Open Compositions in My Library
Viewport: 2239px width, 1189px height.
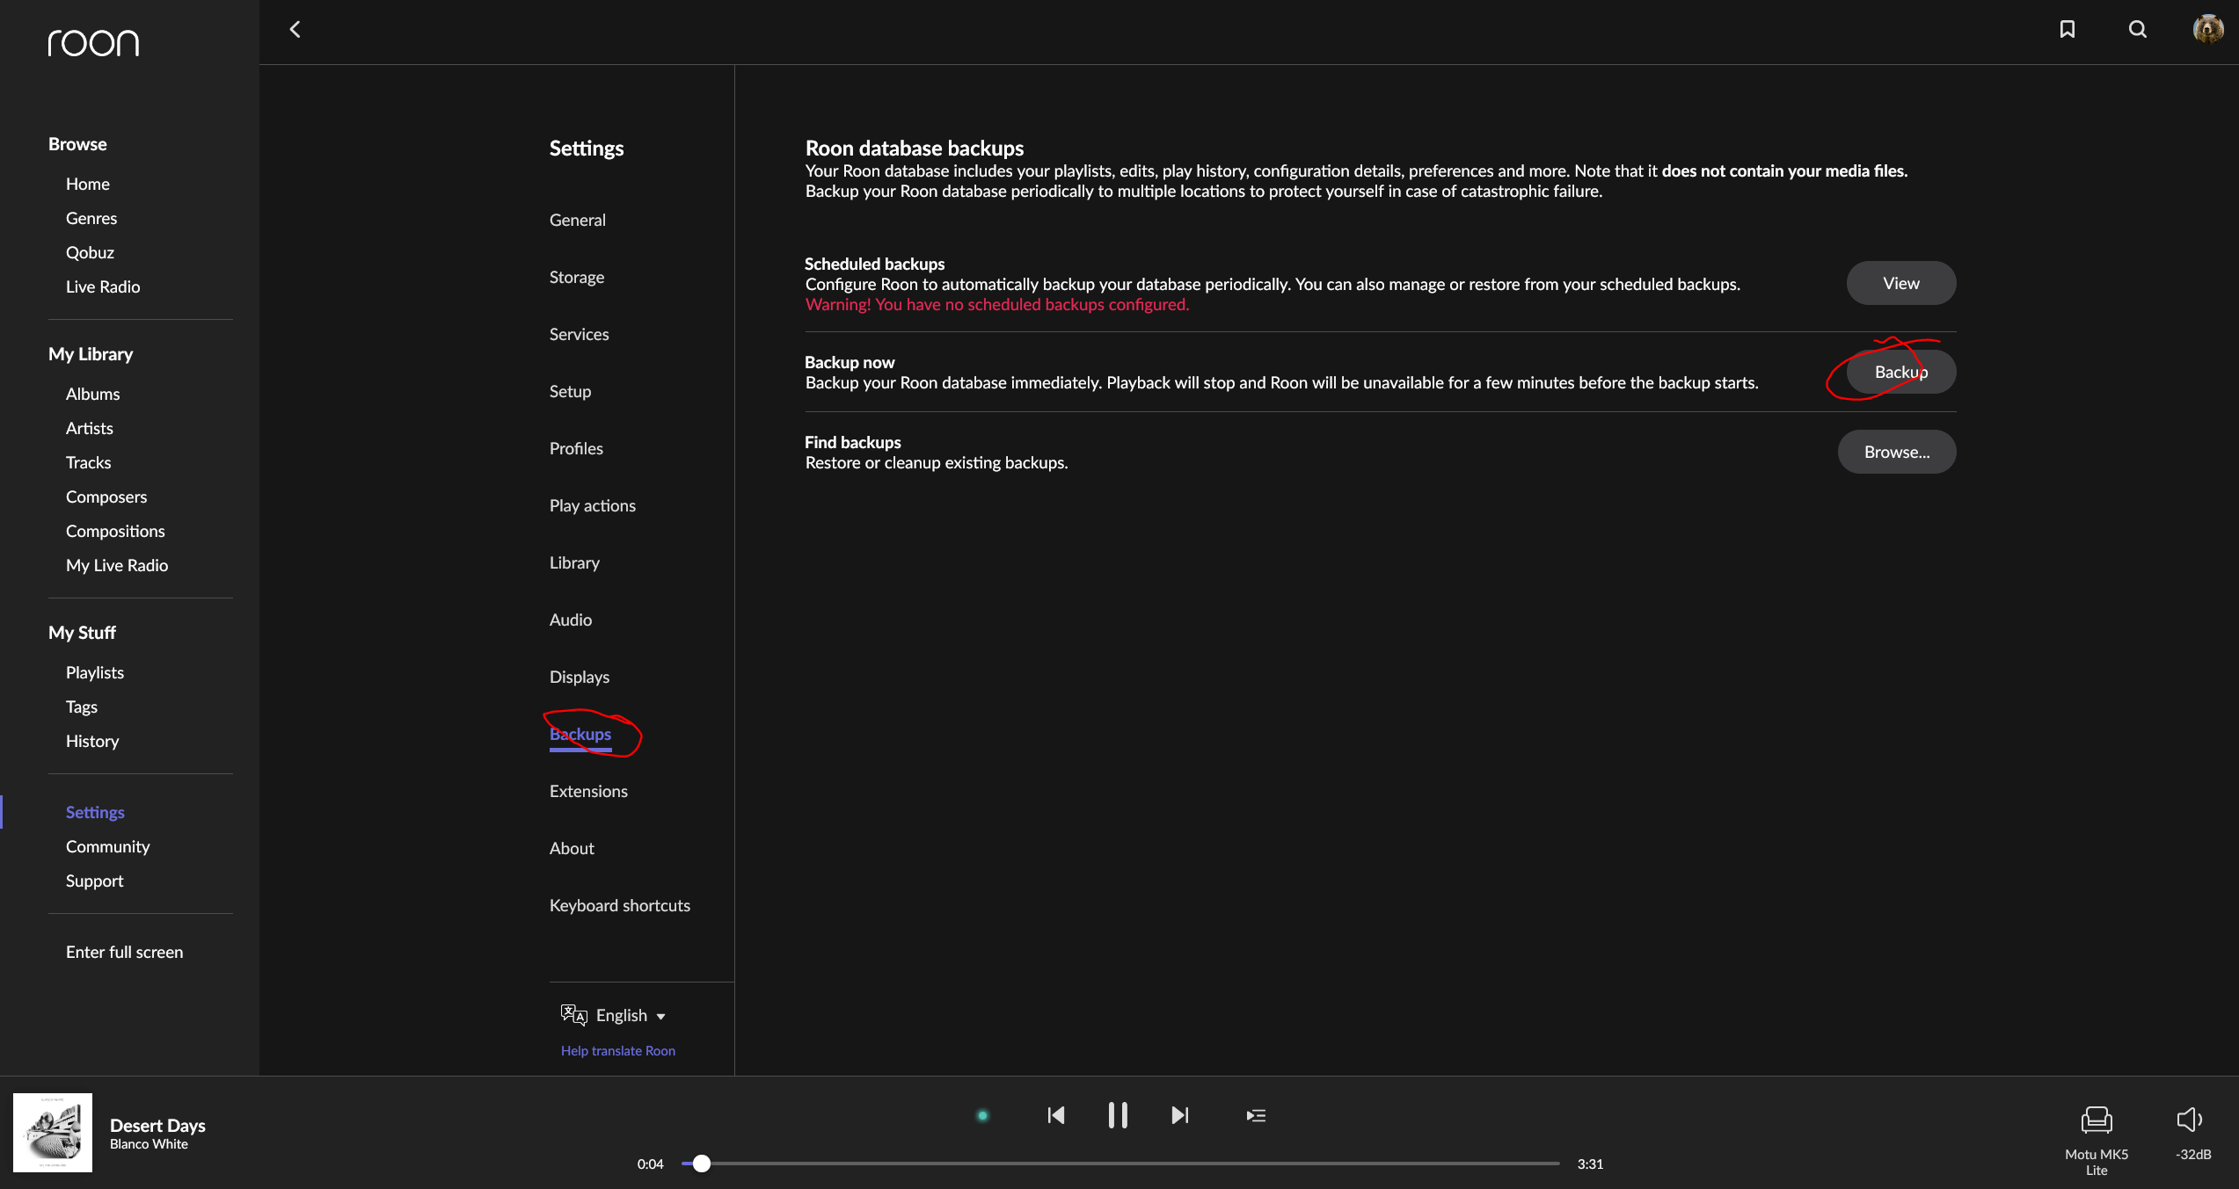[x=115, y=531]
